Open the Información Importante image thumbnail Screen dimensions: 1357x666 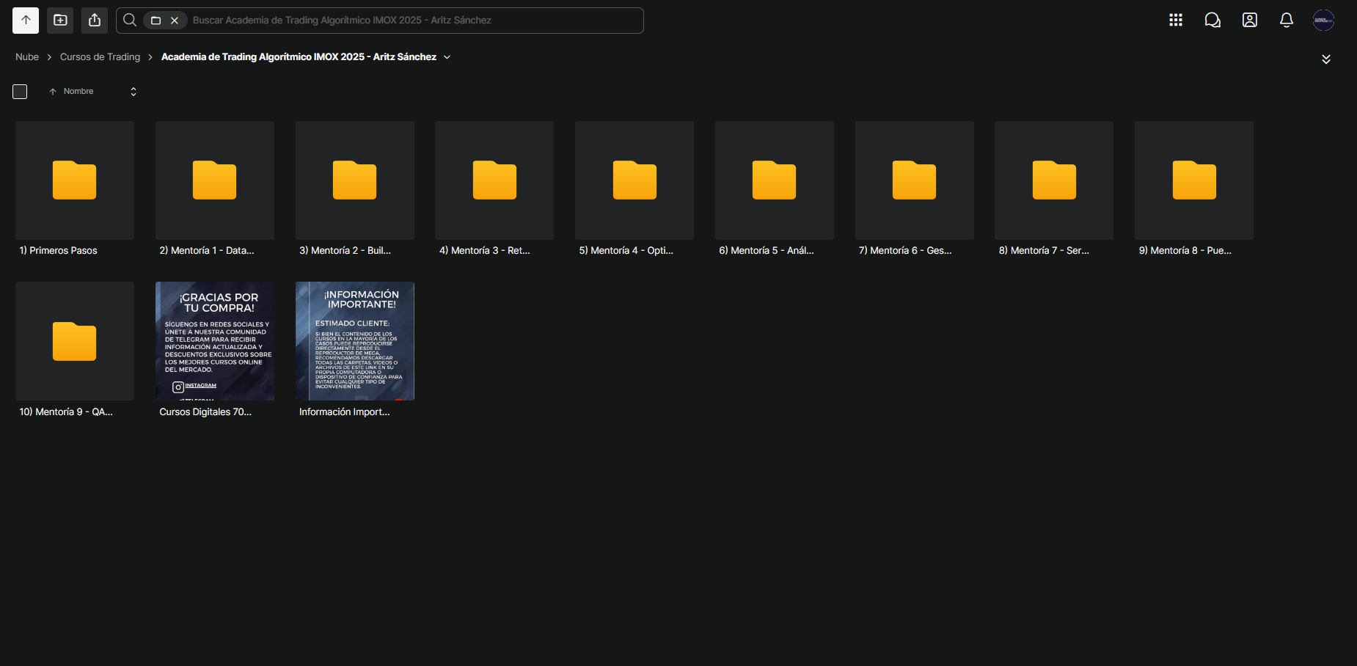tap(355, 341)
